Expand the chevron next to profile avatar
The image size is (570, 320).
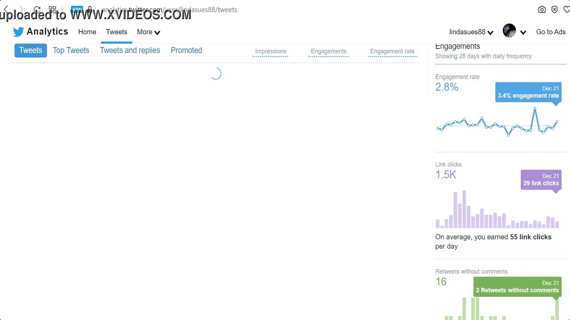pos(523,32)
